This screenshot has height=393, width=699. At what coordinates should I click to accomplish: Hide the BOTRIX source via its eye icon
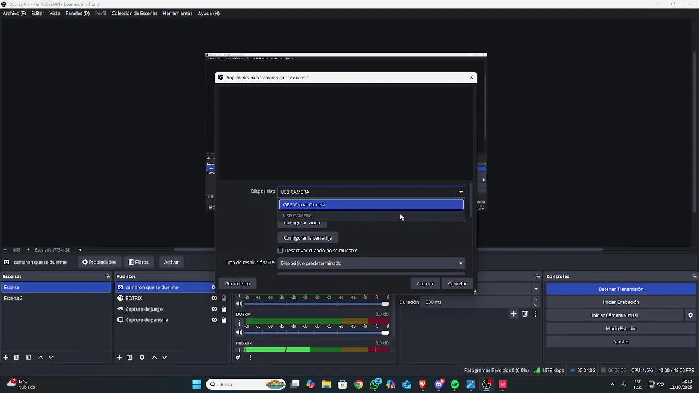[x=214, y=299]
